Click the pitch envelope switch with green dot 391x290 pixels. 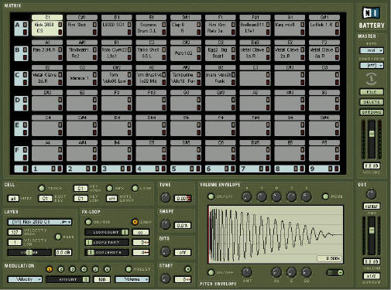click(x=334, y=272)
